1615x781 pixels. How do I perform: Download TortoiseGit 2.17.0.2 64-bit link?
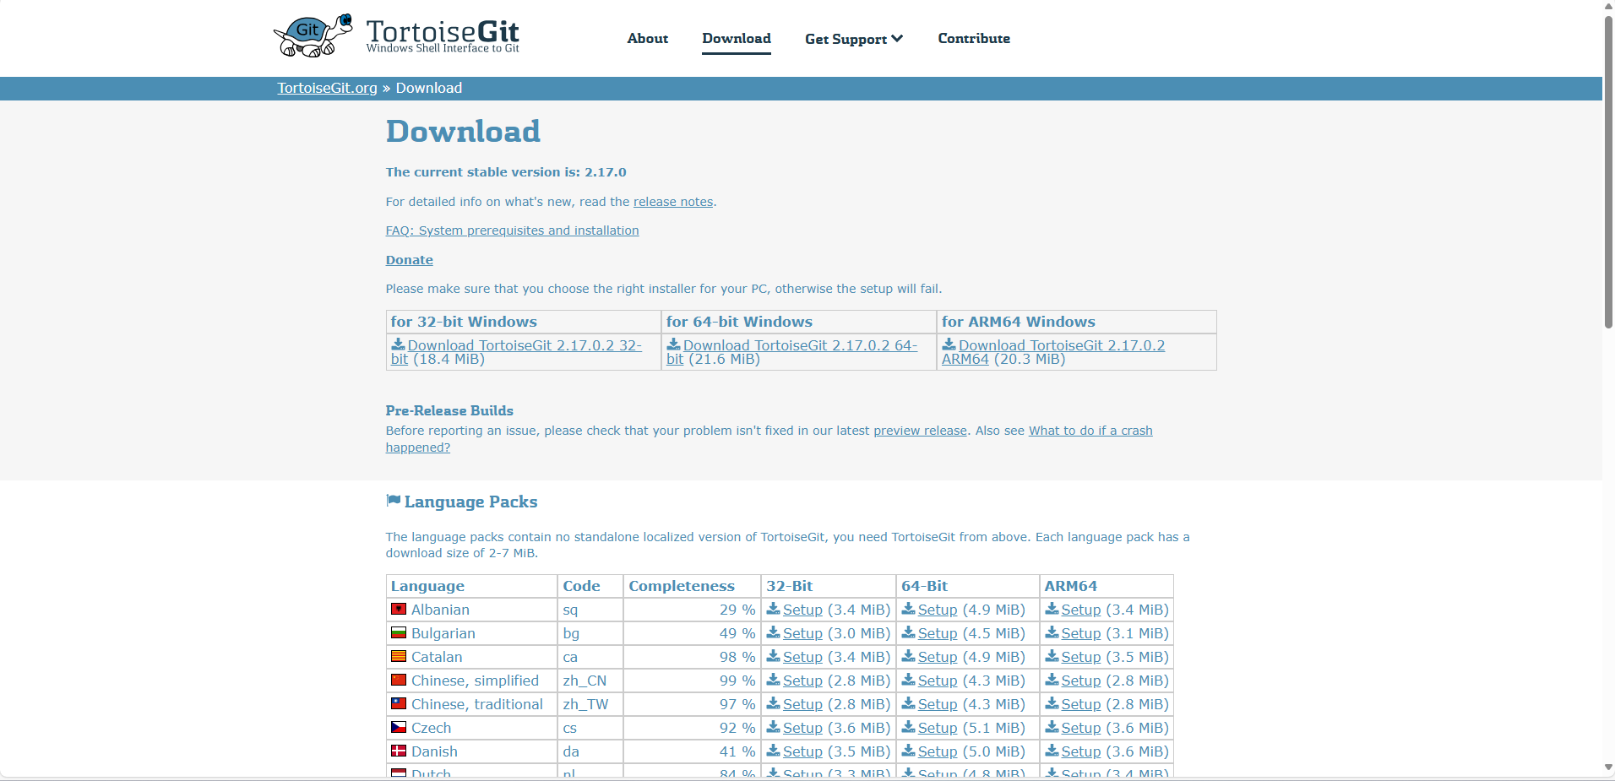coord(800,345)
